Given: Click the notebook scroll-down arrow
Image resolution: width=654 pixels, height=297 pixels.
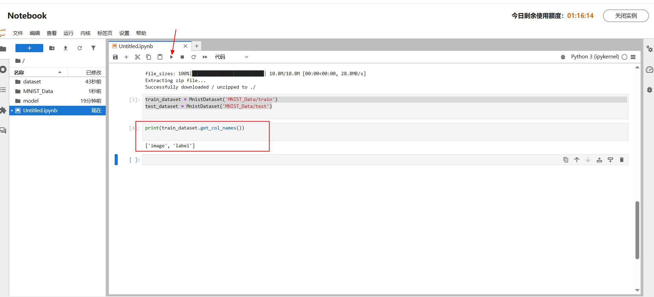Looking at the screenshot, I should (x=637, y=290).
